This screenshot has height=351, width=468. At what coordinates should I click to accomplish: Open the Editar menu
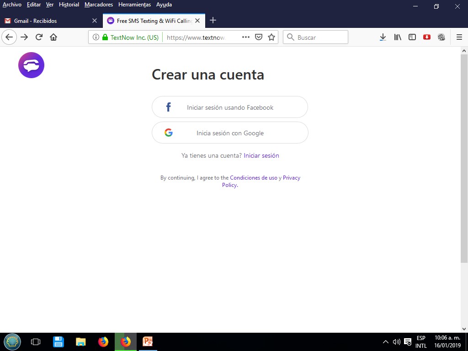tap(34, 5)
